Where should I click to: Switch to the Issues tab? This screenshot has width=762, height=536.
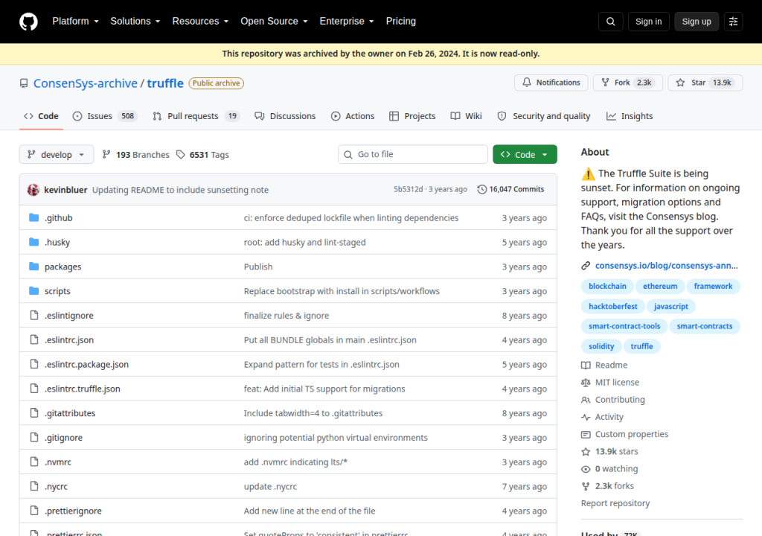point(105,116)
